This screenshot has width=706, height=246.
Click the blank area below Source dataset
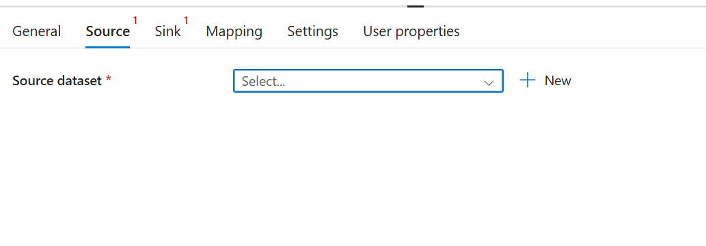[x=353, y=170]
